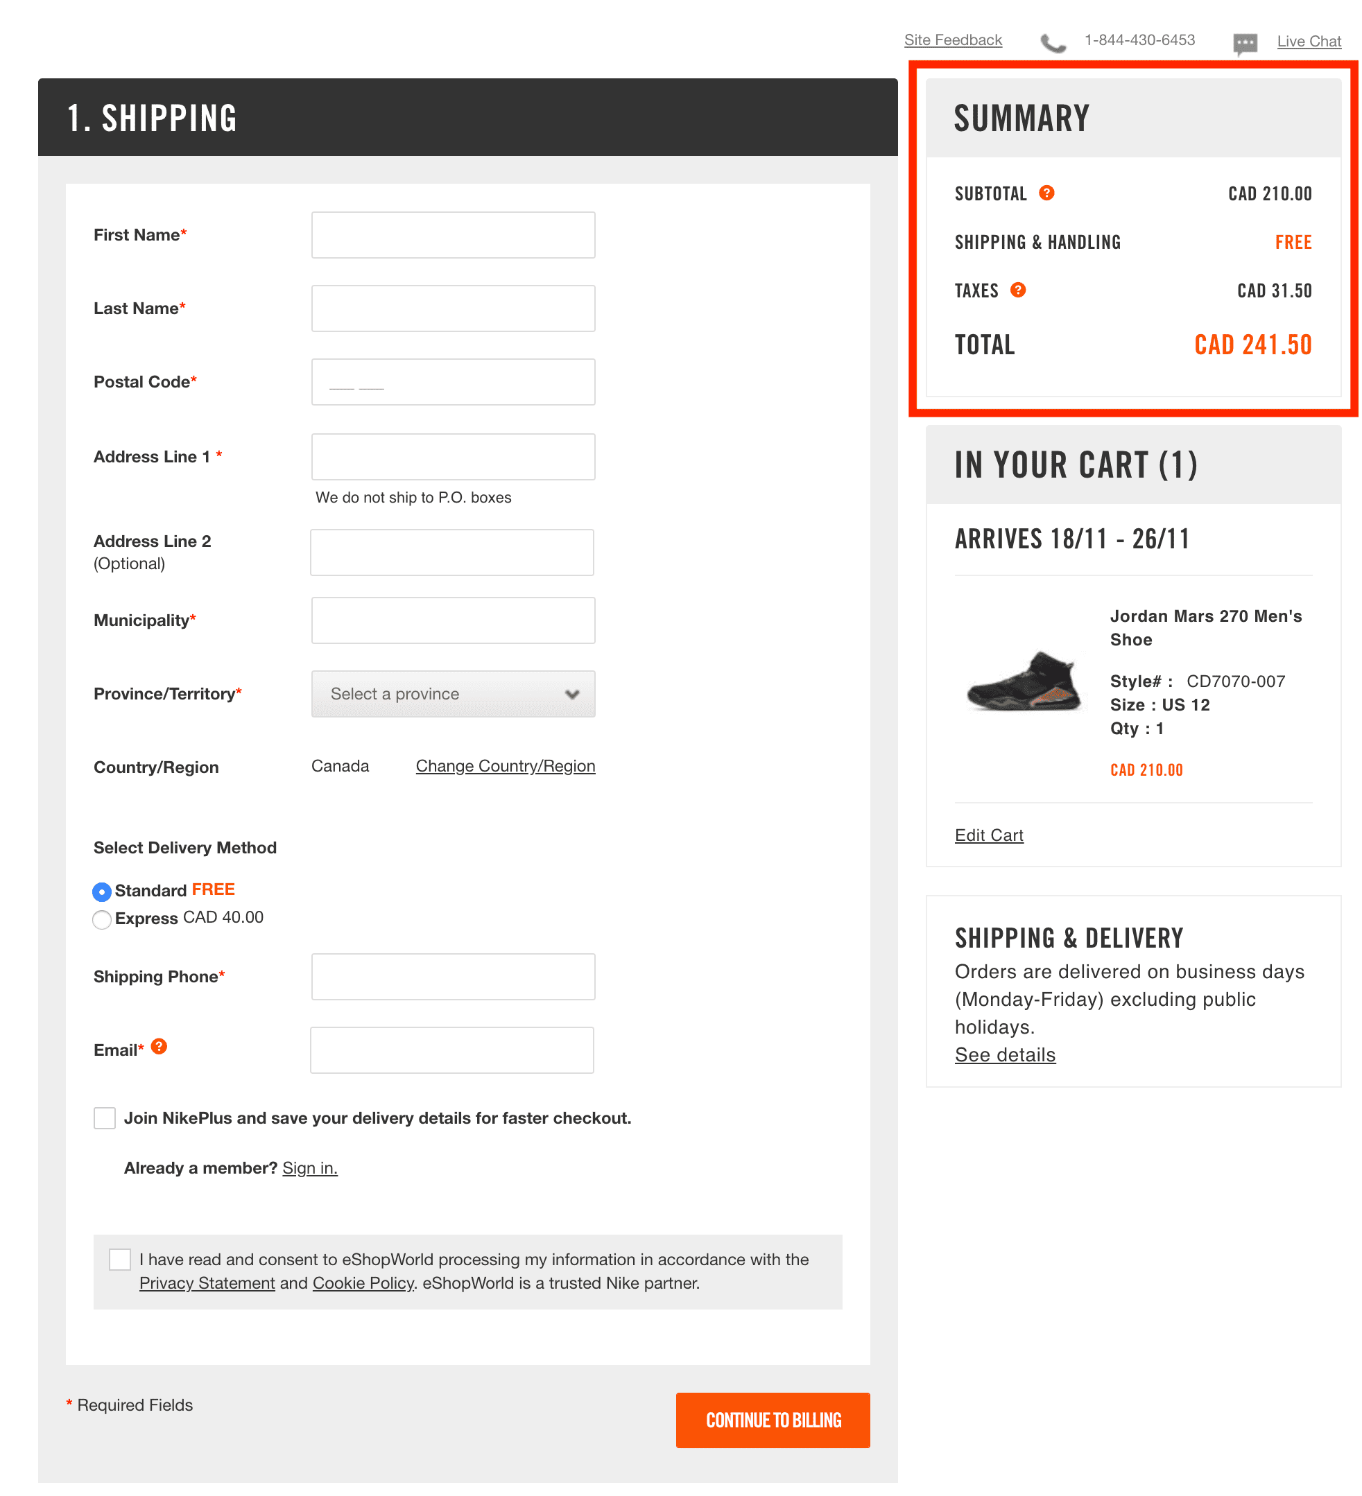Viewport: 1362px width, 1496px height.
Task: Toggle the eShopWorld privacy consent checkbox
Action: 119,1259
